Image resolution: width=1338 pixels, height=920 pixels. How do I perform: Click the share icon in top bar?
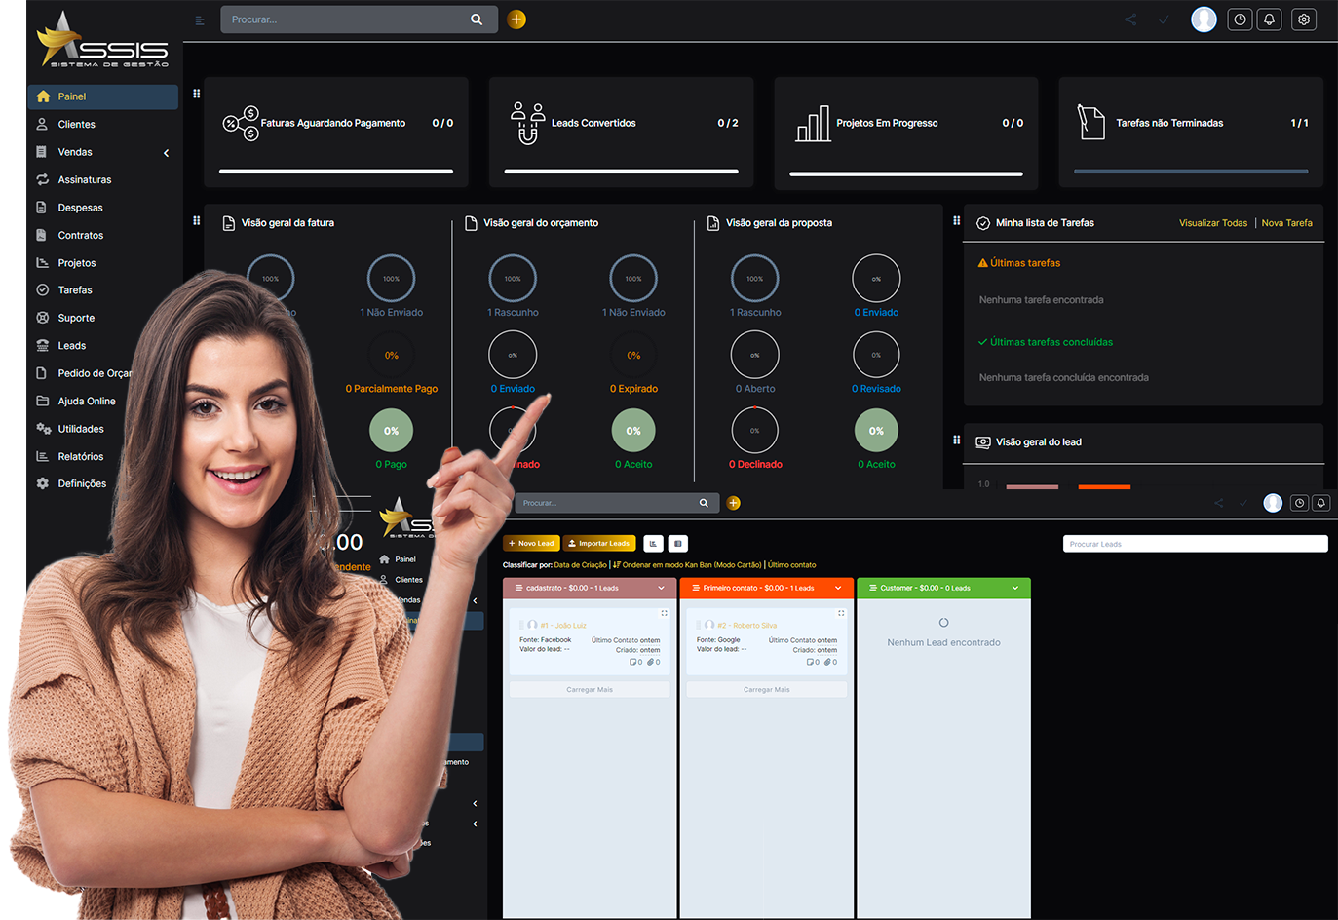[x=1130, y=19]
